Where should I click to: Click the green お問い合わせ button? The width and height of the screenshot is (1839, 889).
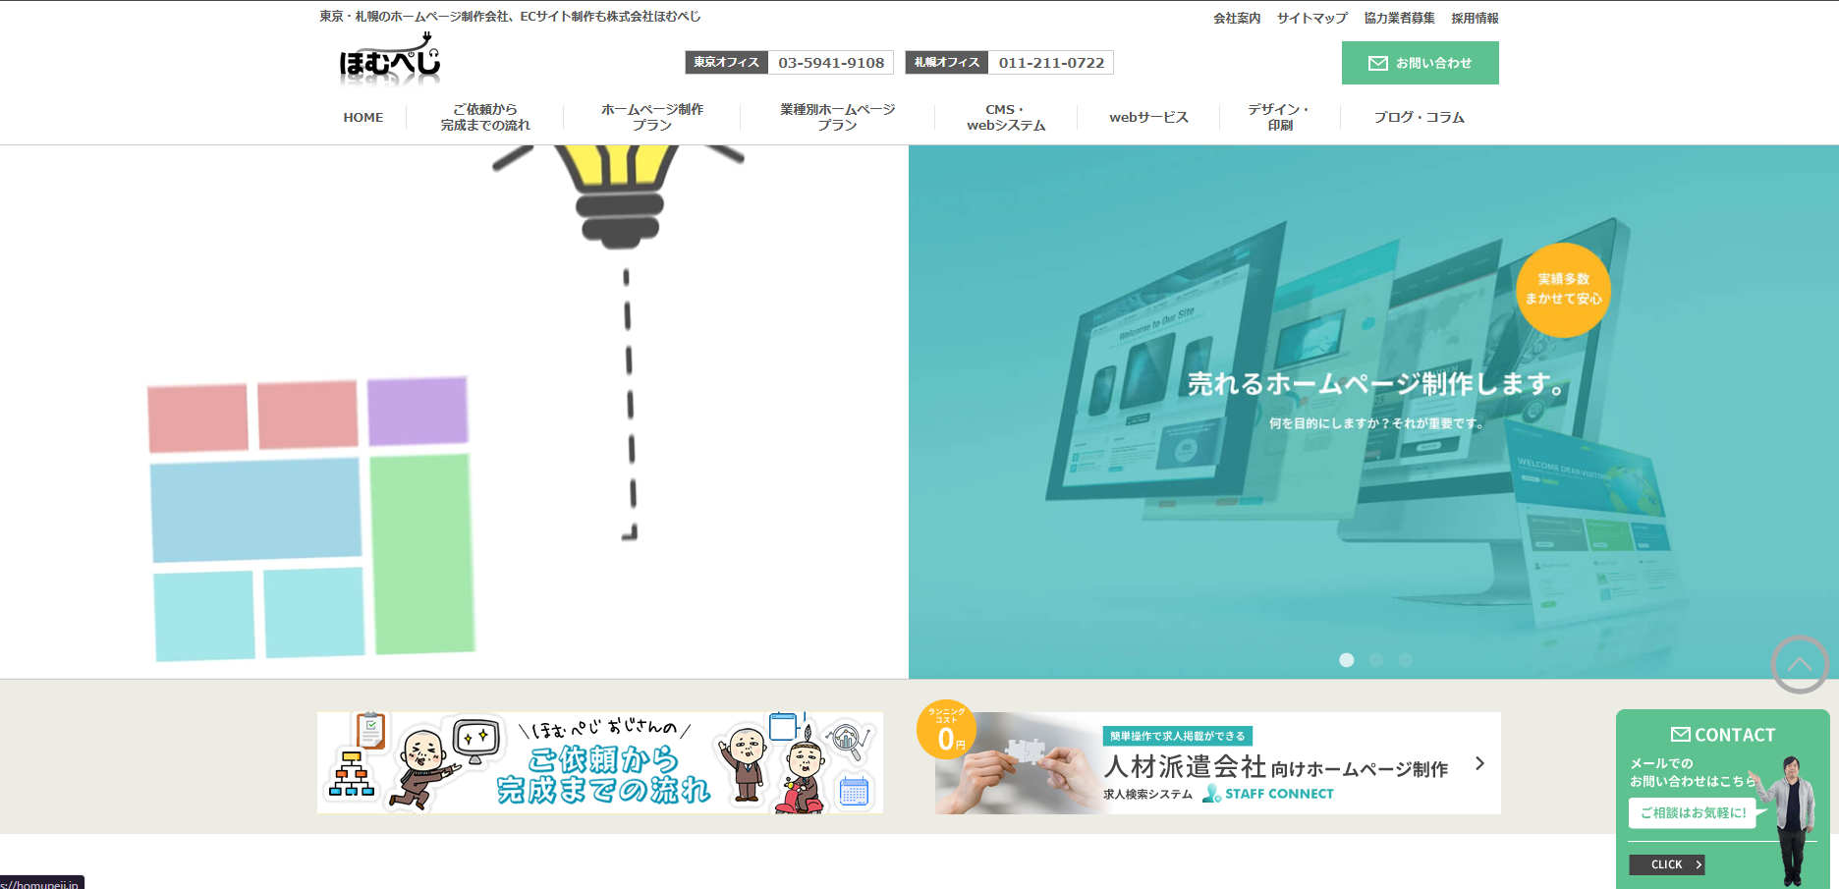tap(1420, 63)
